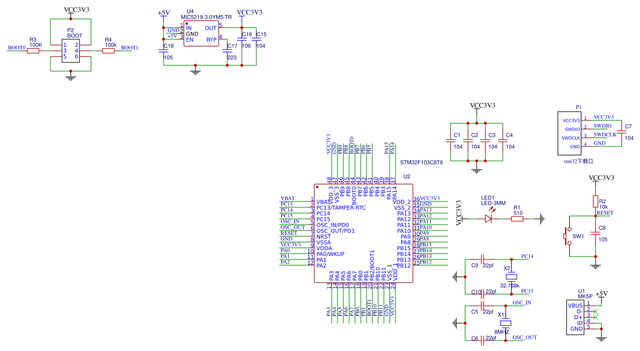640x351 pixels.
Task: Select the P2 BOOT header block
Action: (71, 50)
